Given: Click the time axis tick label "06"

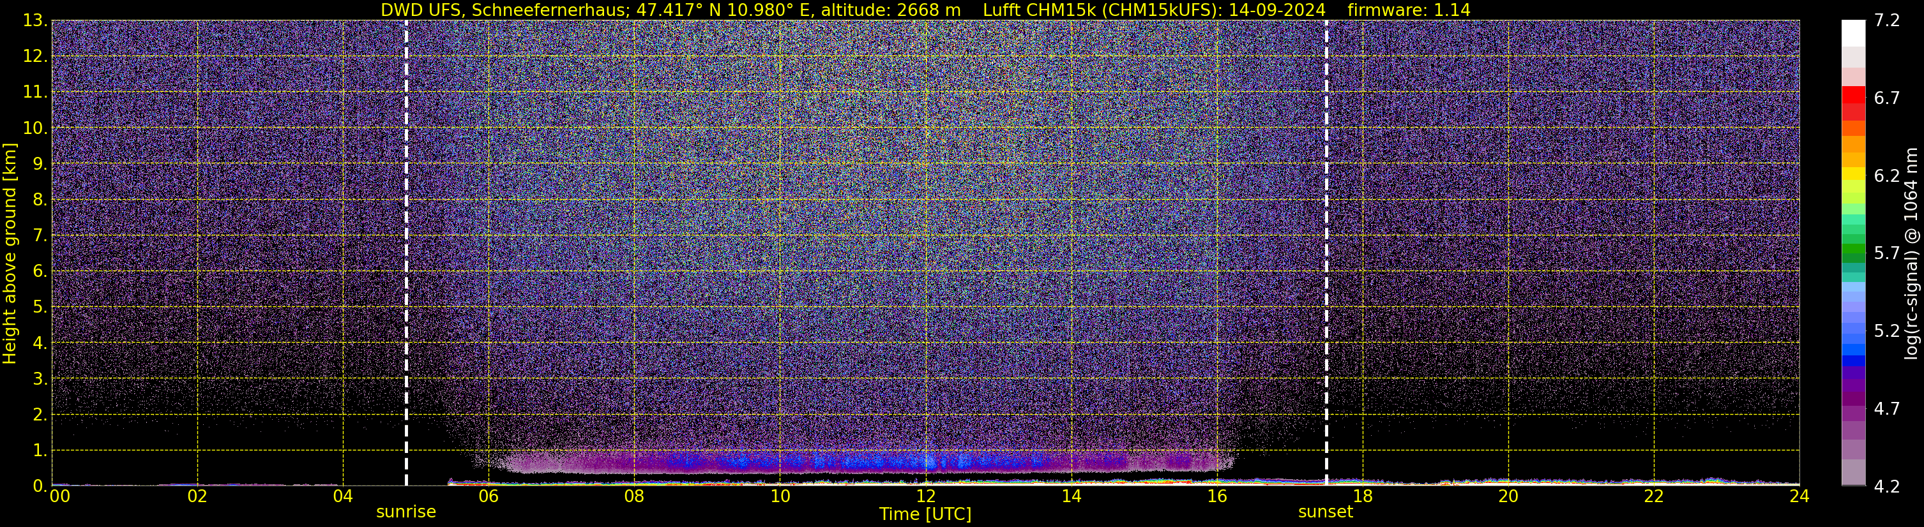Looking at the screenshot, I should [489, 496].
